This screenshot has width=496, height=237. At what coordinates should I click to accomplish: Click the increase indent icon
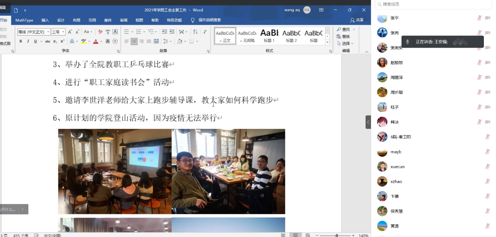tap(171, 32)
